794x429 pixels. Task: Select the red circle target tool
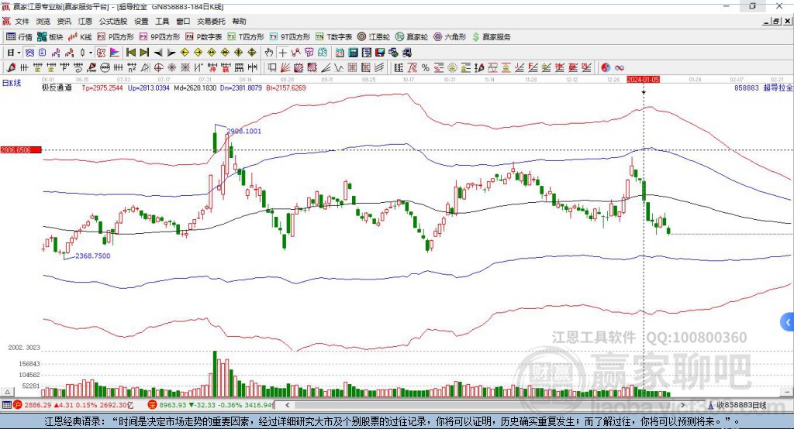(x=158, y=68)
